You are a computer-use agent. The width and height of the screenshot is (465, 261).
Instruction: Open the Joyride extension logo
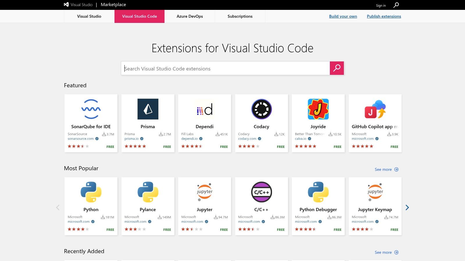[318, 109]
